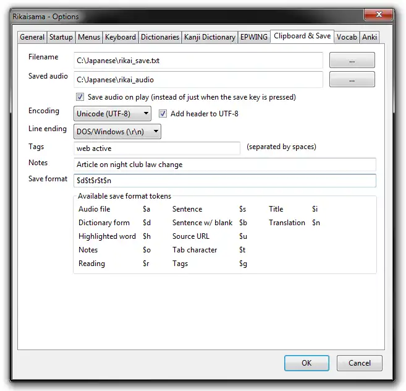Screen dimensions: 406x391
Task: Select the Keyboard tab
Action: [121, 37]
